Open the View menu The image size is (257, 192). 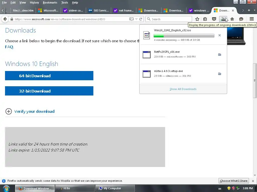(x=23, y=2)
